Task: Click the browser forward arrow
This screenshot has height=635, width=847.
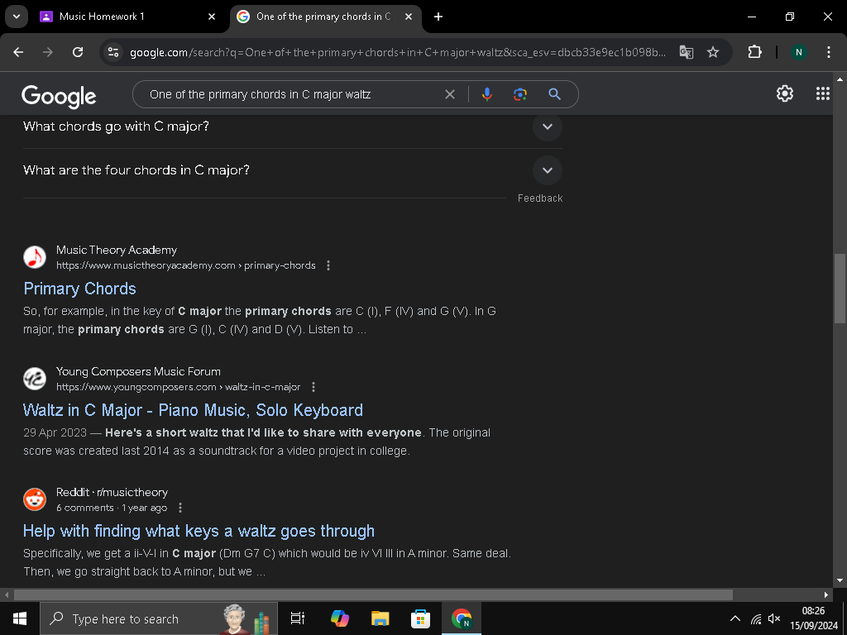Action: coord(48,52)
